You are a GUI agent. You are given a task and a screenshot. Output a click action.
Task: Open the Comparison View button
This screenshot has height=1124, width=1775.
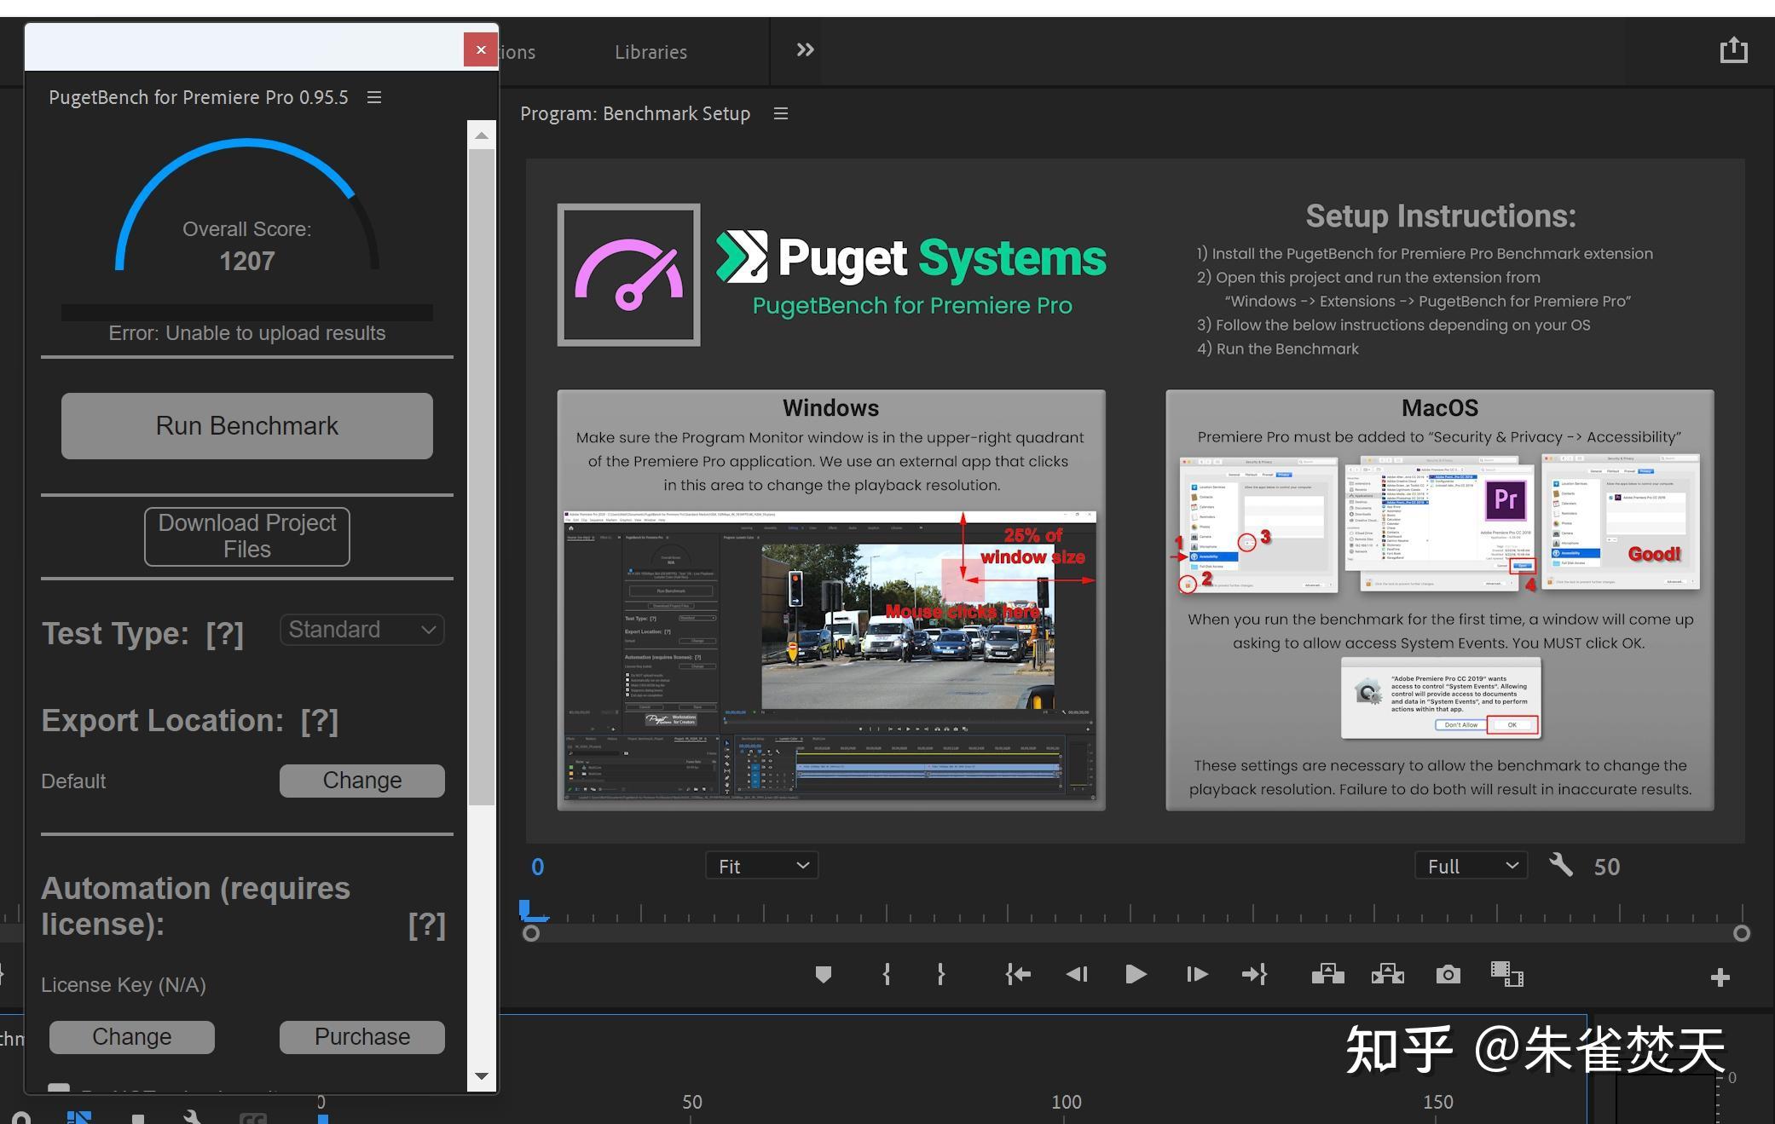click(x=1506, y=974)
